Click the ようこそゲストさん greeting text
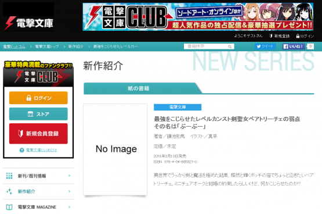 (248, 36)
